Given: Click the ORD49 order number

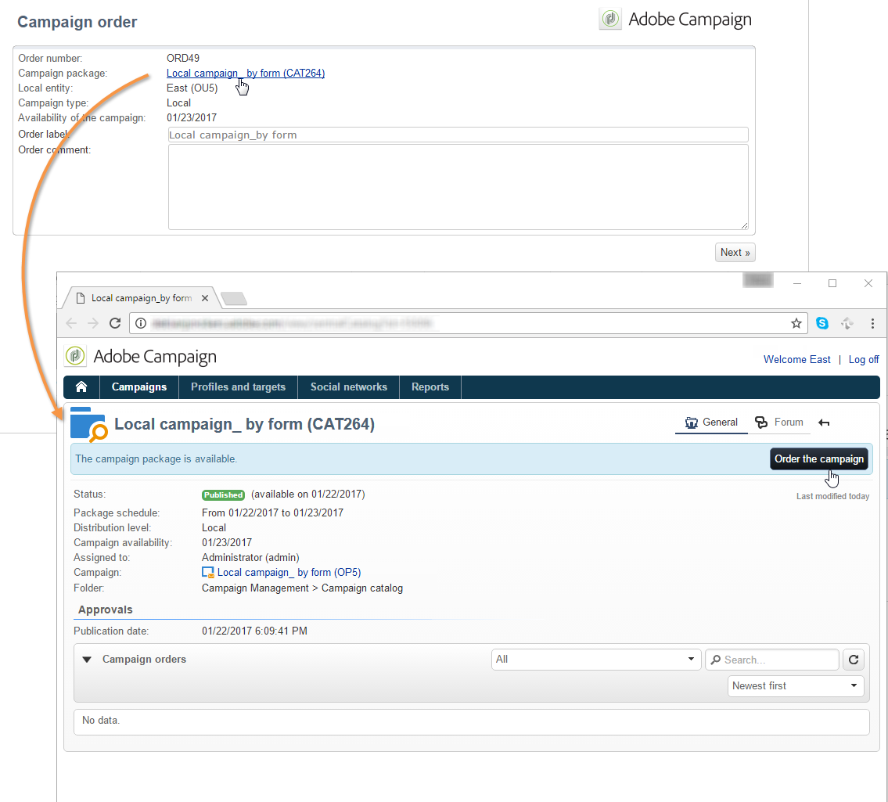Looking at the screenshot, I should (x=183, y=59).
